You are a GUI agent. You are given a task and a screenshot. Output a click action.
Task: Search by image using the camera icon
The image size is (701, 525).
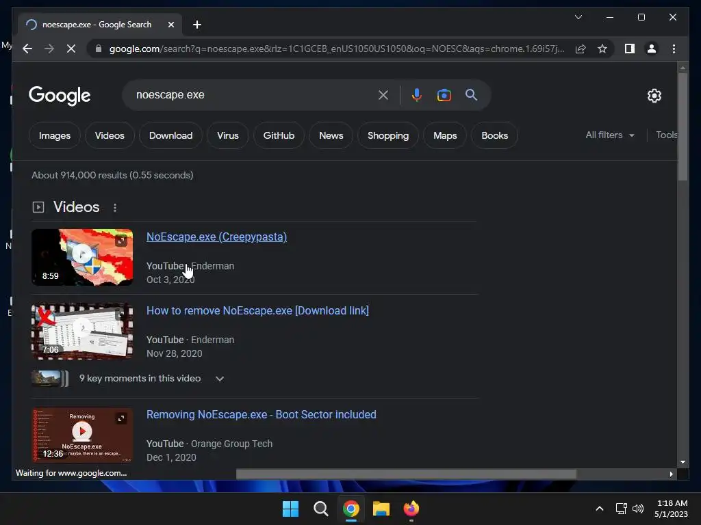444,94
